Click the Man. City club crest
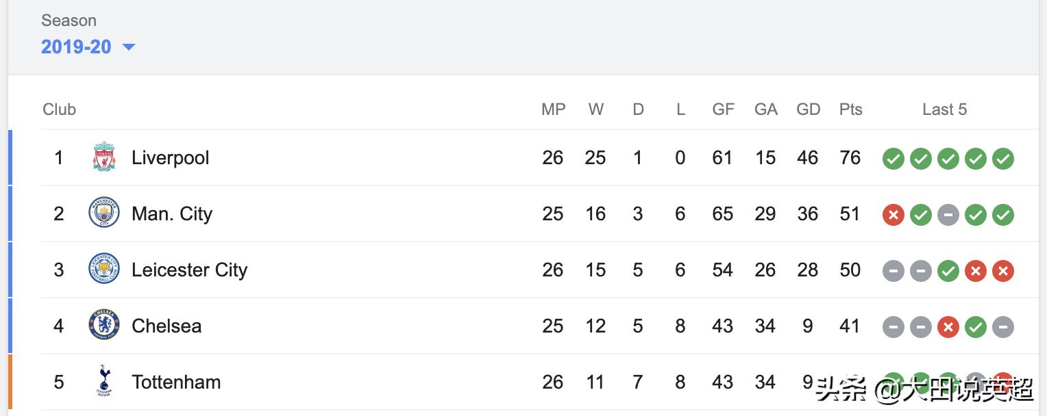The image size is (1047, 416). [104, 213]
